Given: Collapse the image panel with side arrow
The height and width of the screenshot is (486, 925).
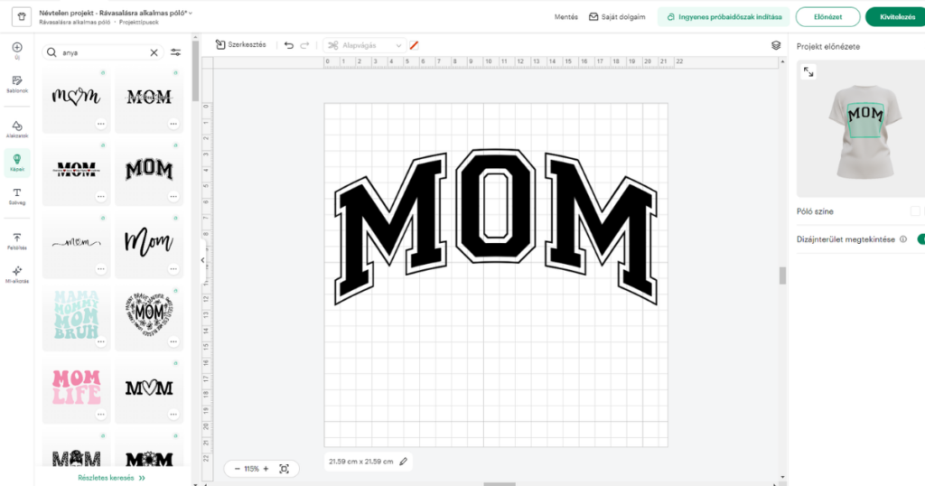Looking at the screenshot, I should coord(202,260).
